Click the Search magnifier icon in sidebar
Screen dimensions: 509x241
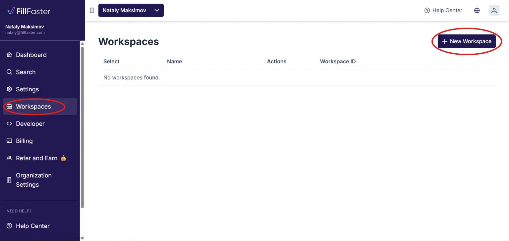click(x=9, y=72)
